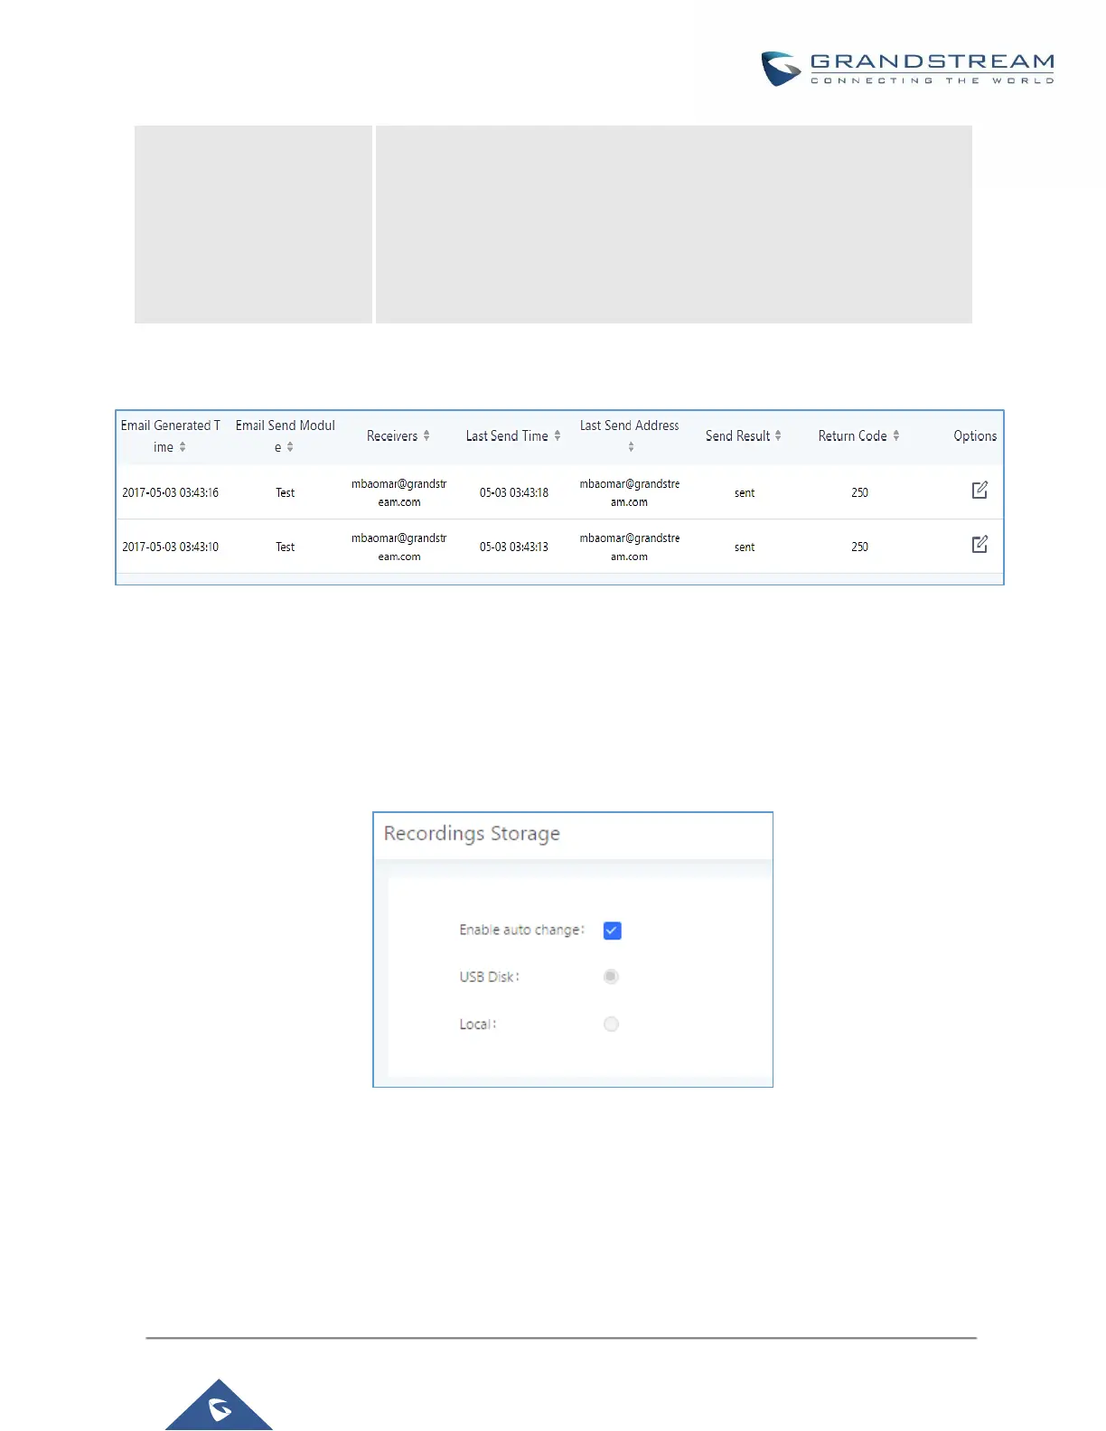Toggle the Enable auto change checkbox
The width and height of the screenshot is (1106, 1431).
coord(612,931)
